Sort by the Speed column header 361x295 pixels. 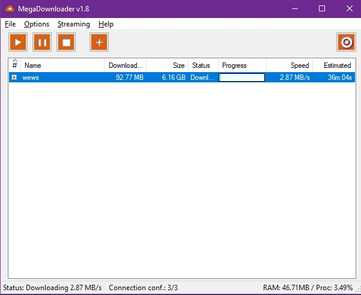coord(290,65)
